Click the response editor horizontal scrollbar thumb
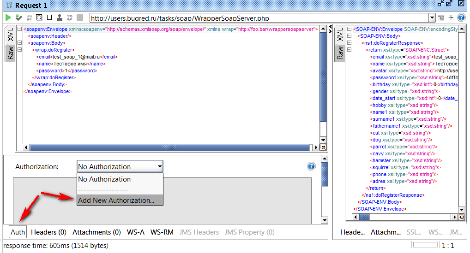The width and height of the screenshot is (470, 253). [364, 217]
